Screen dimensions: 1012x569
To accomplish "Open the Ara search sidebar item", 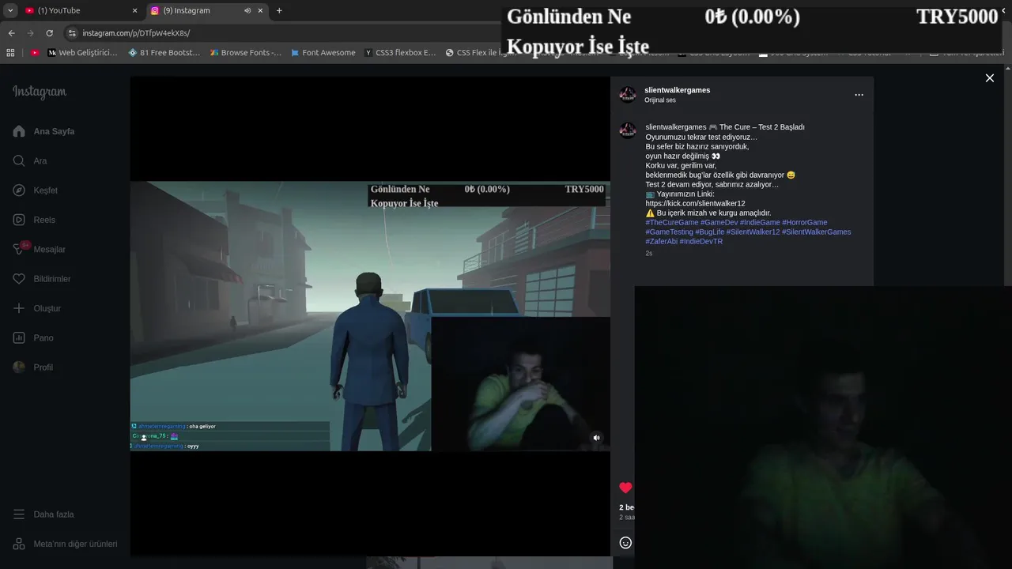I will tap(30, 160).
